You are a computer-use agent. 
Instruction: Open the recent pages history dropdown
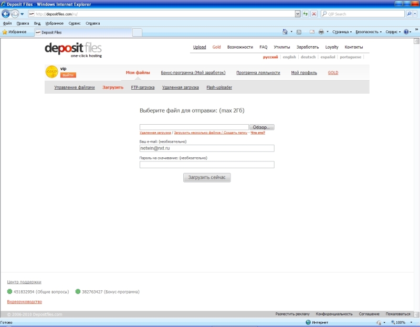click(x=22, y=14)
